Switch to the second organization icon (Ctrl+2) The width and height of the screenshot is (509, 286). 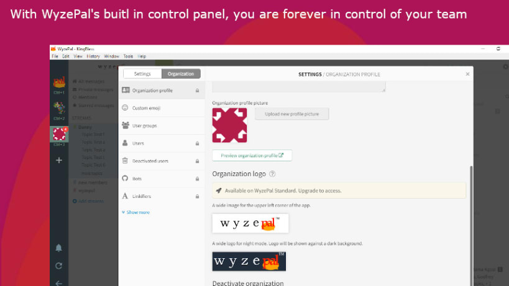[x=59, y=108]
